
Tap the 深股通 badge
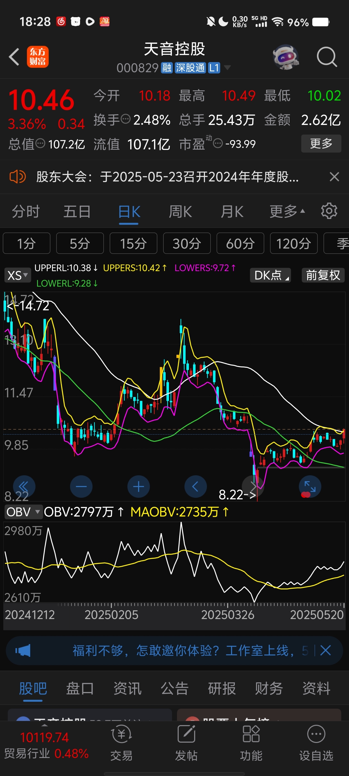(190, 68)
